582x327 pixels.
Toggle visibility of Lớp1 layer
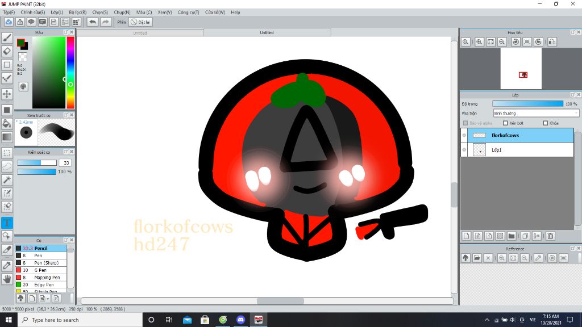[464, 150]
